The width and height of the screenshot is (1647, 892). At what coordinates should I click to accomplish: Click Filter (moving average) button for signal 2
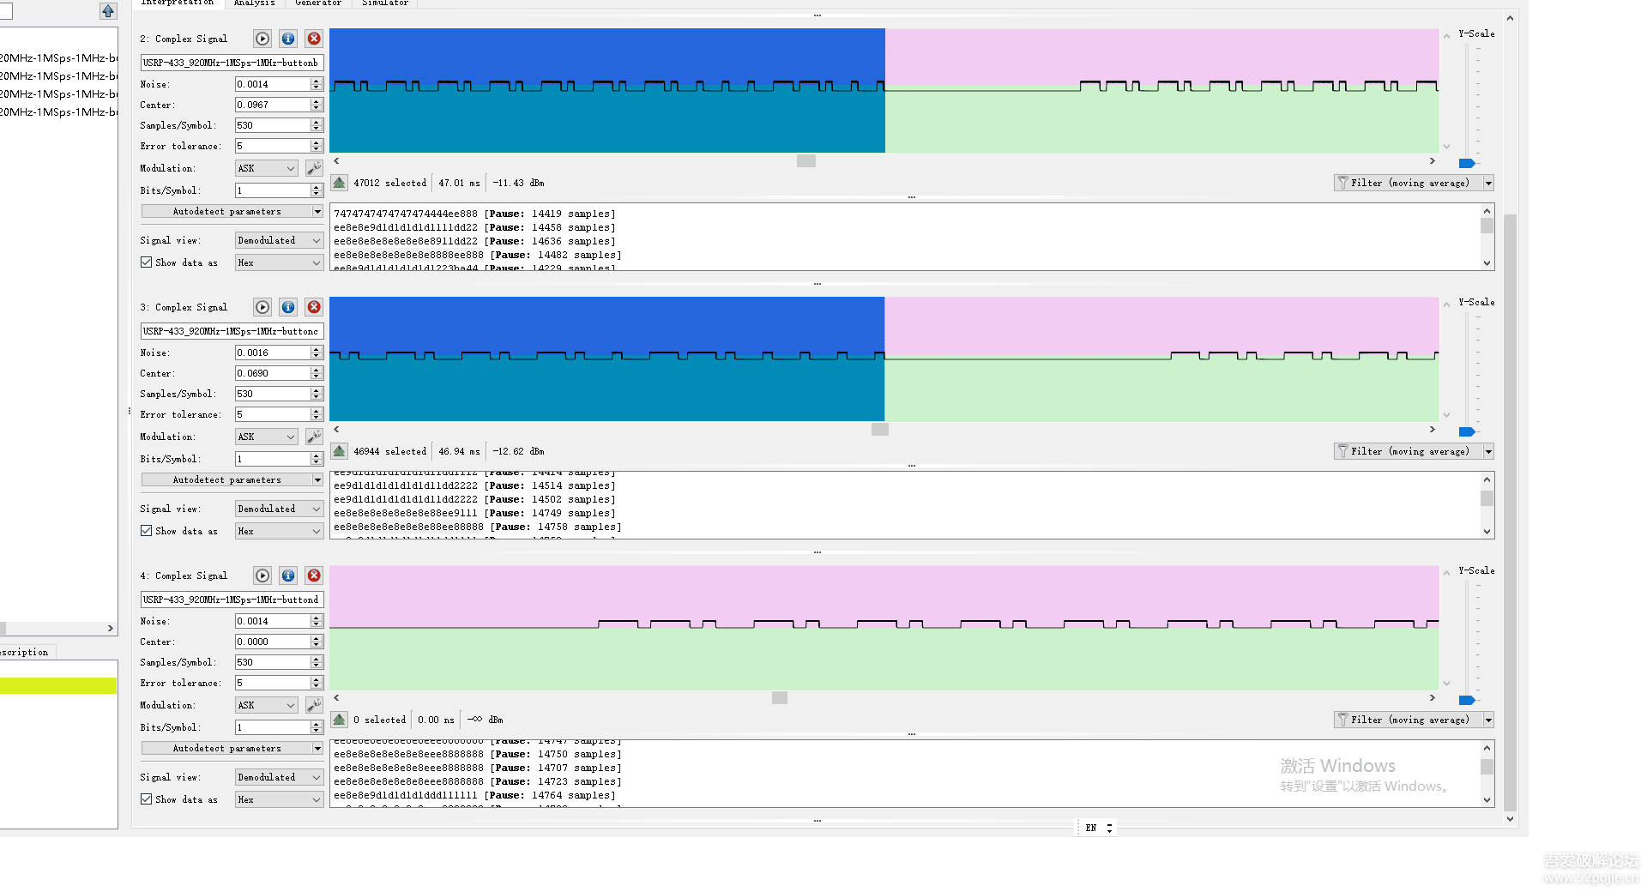click(x=1409, y=183)
